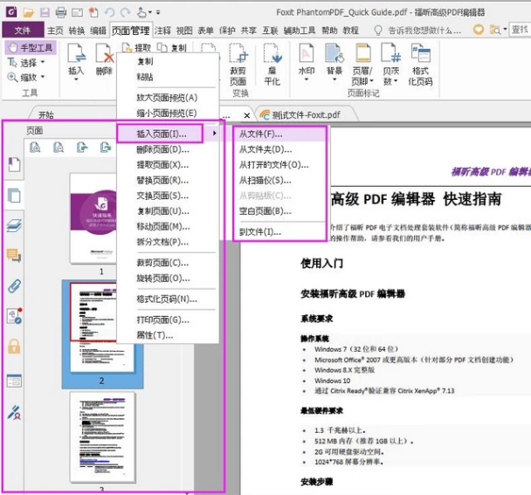Image resolution: width=531 pixels, height=495 pixels.
Task: Choose 到文件(I)... submenu entry
Action: click(x=279, y=232)
